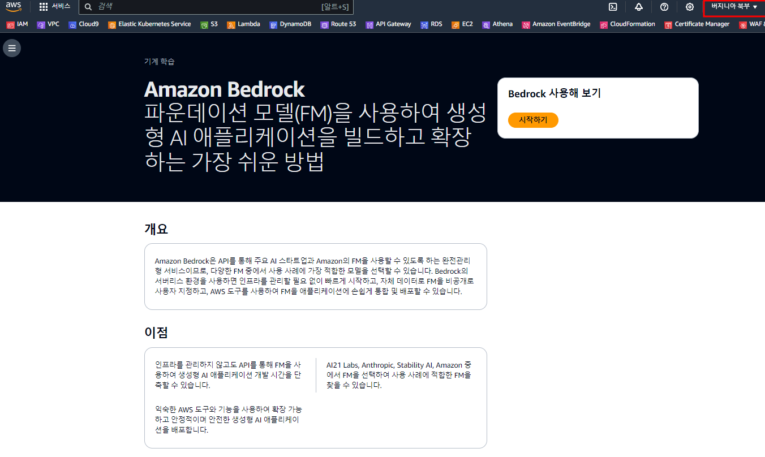765x457 pixels.
Task: Click the S3 service icon
Action: pos(204,25)
